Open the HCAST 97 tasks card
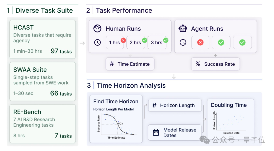 42,39
